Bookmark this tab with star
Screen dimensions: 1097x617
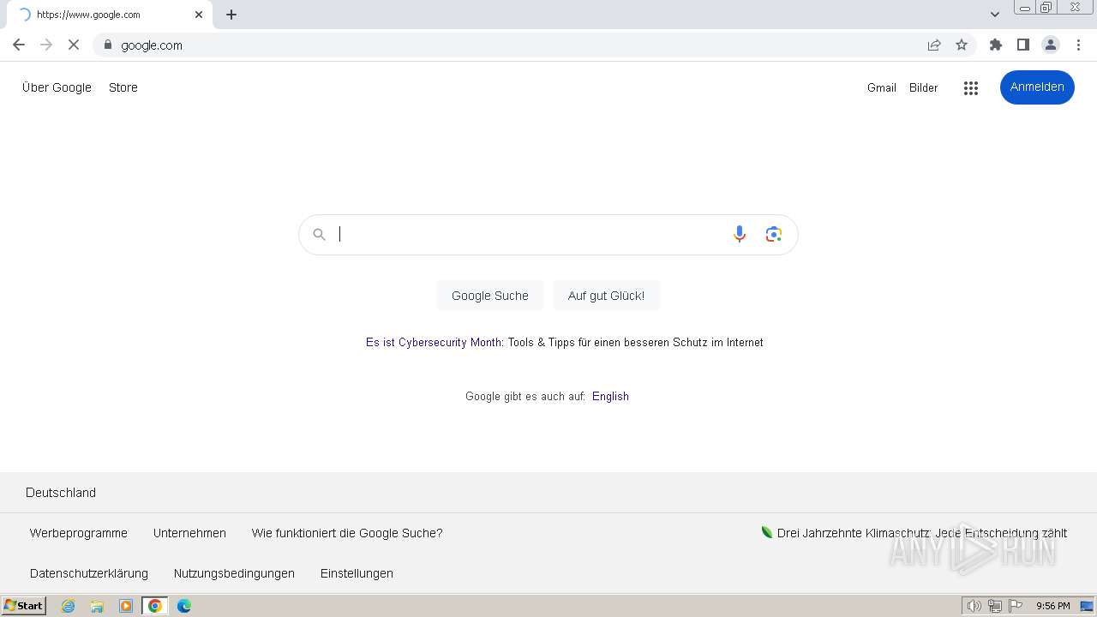(x=962, y=45)
